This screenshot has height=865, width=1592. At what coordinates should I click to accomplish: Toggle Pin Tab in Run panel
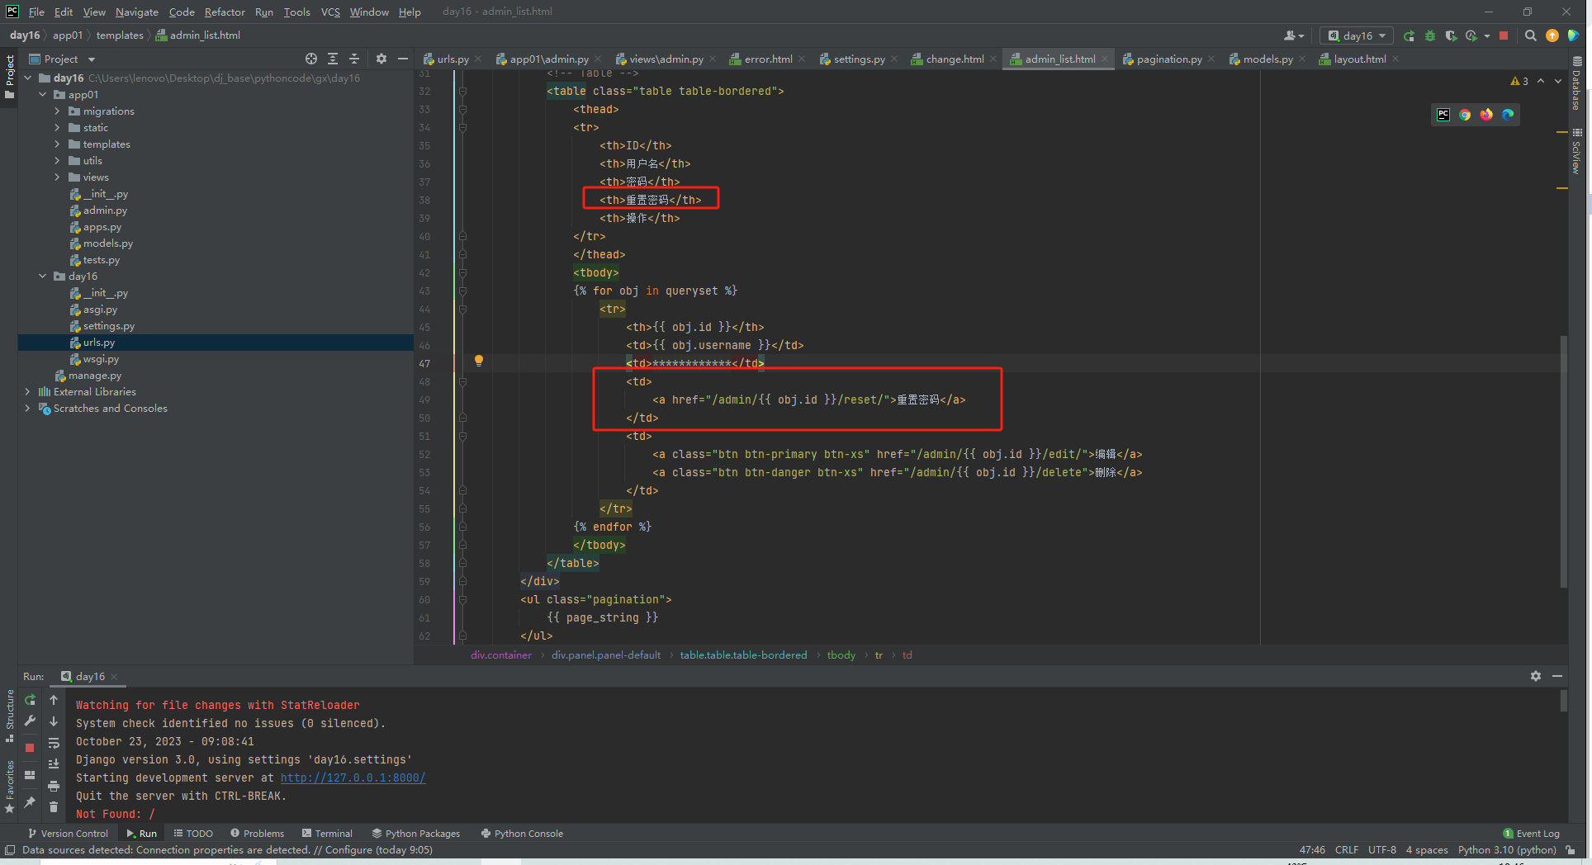click(31, 802)
